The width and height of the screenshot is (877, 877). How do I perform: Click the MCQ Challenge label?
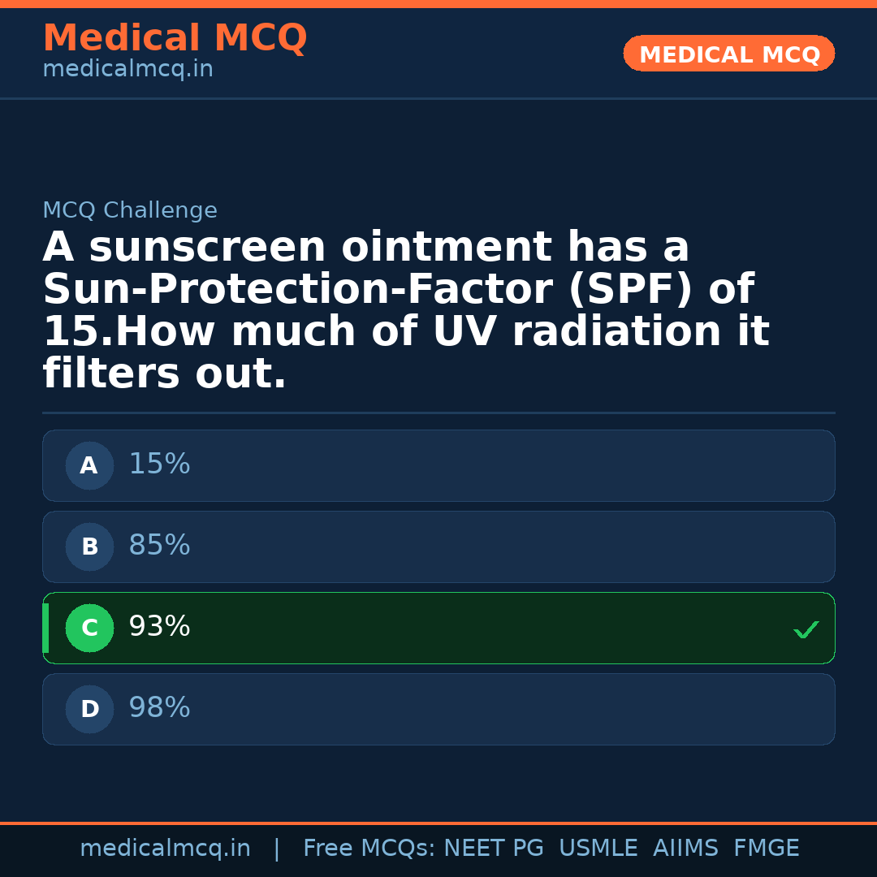pyautogui.click(x=130, y=211)
